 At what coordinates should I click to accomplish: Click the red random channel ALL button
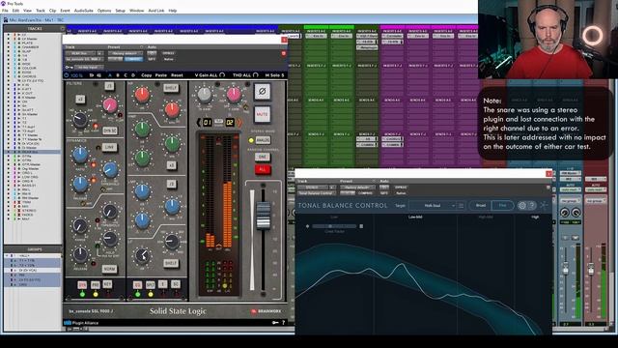[x=263, y=170]
